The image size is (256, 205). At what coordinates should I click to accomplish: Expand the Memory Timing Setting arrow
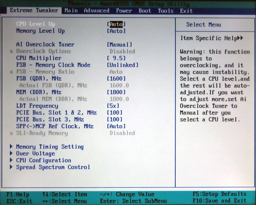(x=11, y=146)
